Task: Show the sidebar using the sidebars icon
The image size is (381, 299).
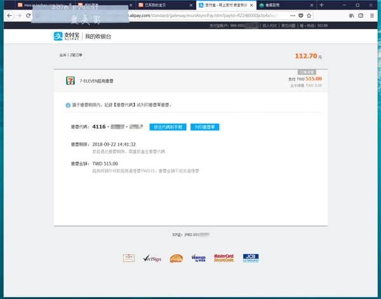Action: point(361,15)
